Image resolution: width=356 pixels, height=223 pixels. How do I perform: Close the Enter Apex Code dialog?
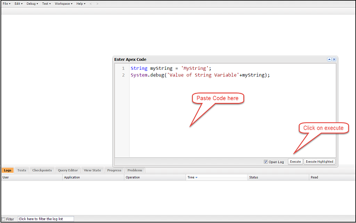(x=334, y=59)
